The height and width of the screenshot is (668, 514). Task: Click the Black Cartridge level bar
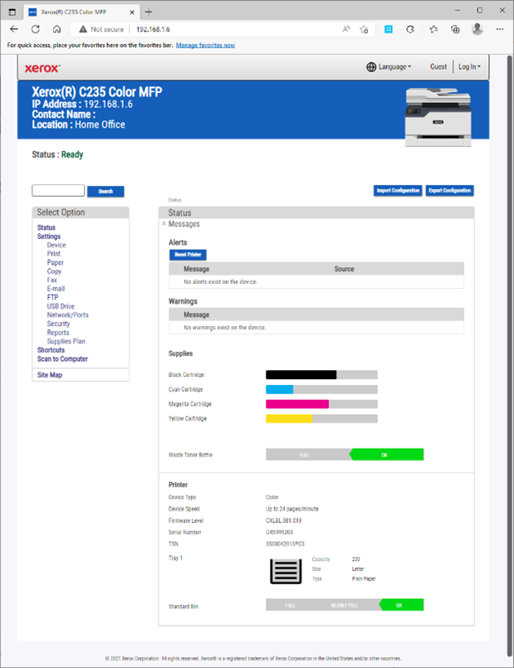coord(322,375)
